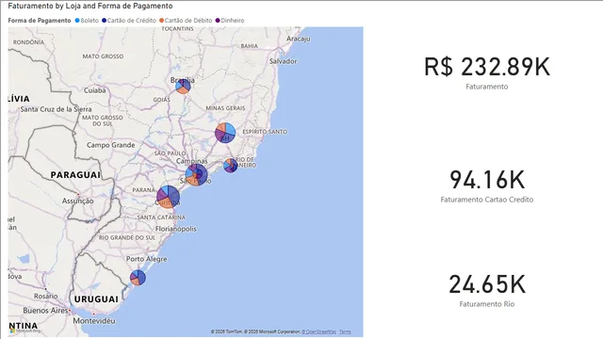603x339 pixels.
Task: Click the MINAS GERAIS state label
Action: (225, 108)
